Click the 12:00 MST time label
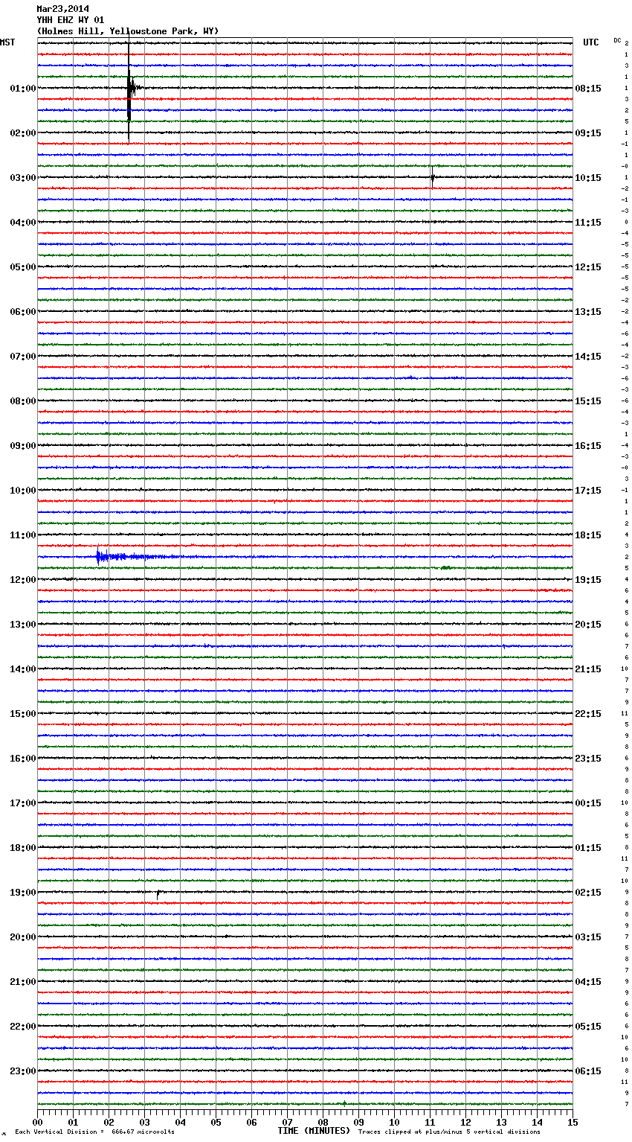The height and width of the screenshot is (1142, 632). click(x=23, y=580)
